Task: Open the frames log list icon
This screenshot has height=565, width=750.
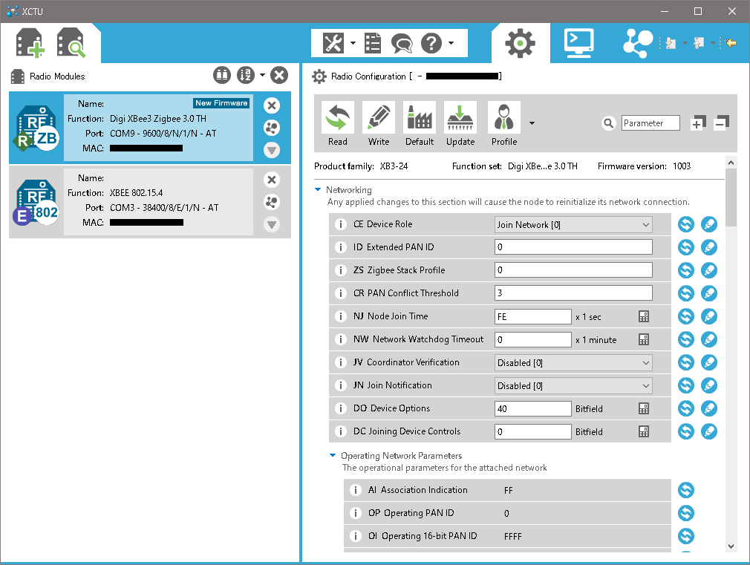Action: coord(373,43)
